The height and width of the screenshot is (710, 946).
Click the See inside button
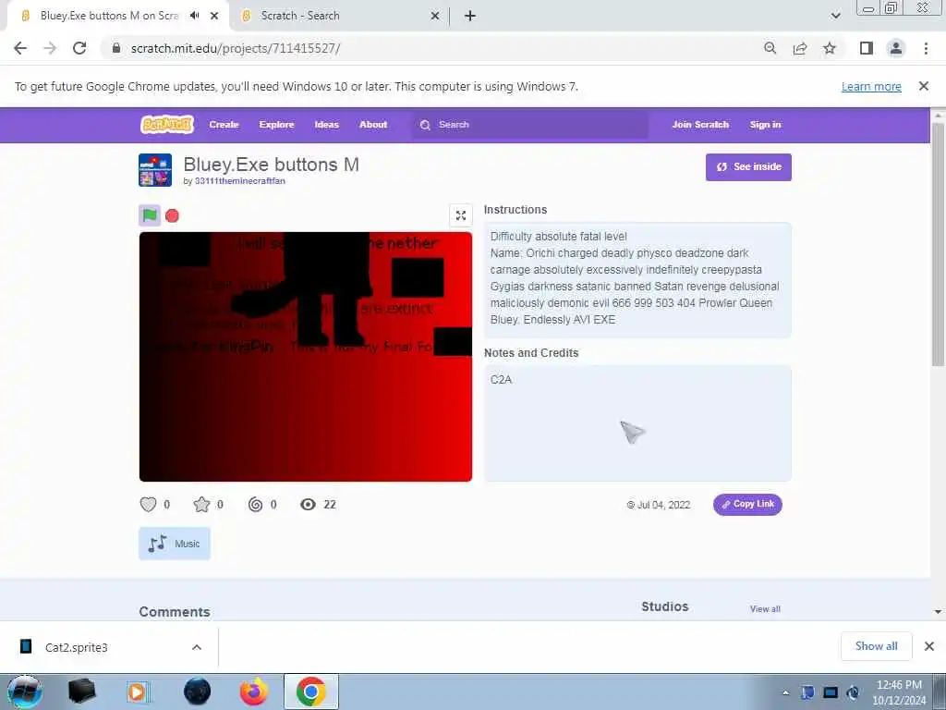748,167
